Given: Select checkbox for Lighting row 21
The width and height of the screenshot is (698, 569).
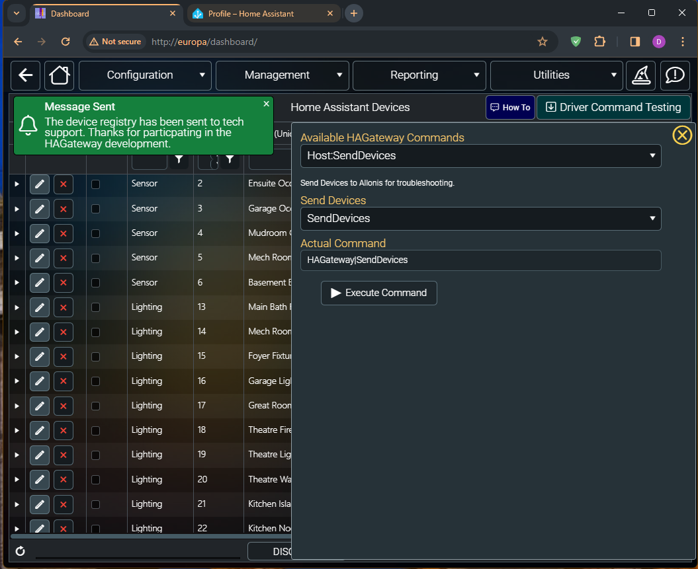Looking at the screenshot, I should (96, 504).
